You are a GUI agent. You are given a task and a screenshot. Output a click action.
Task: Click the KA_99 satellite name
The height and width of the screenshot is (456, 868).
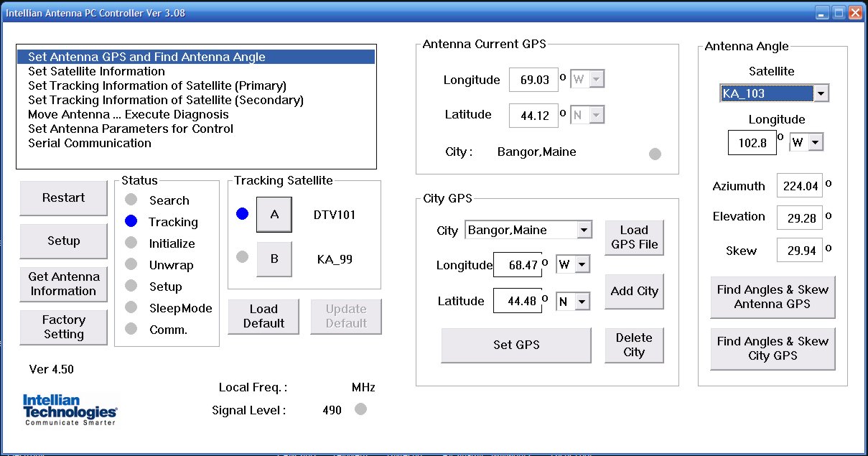point(335,259)
